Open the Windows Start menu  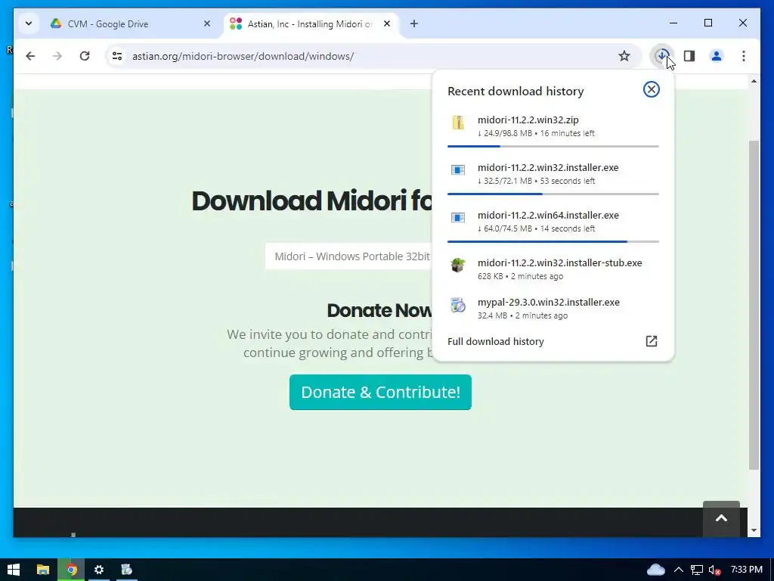coord(14,570)
